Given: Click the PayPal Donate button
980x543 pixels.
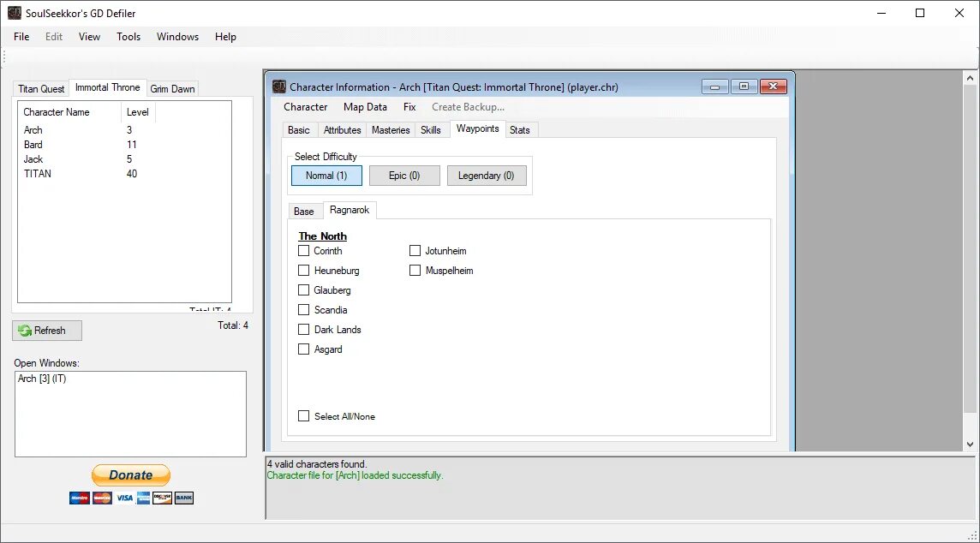Looking at the screenshot, I should tap(130, 475).
